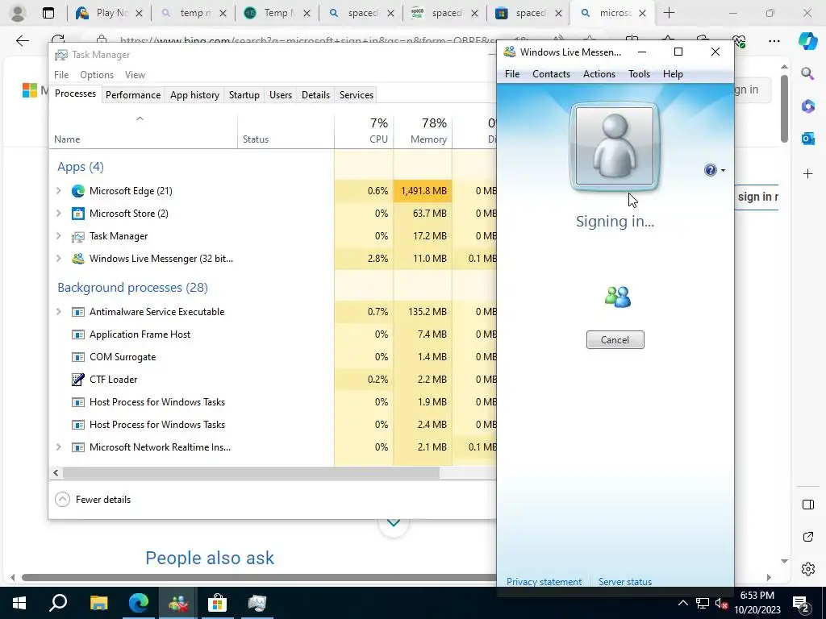Cancel the Messenger sign in
This screenshot has width=826, height=619.
[615, 340]
